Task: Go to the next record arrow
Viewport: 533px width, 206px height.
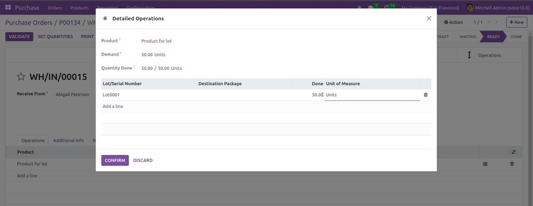Action: [x=497, y=22]
